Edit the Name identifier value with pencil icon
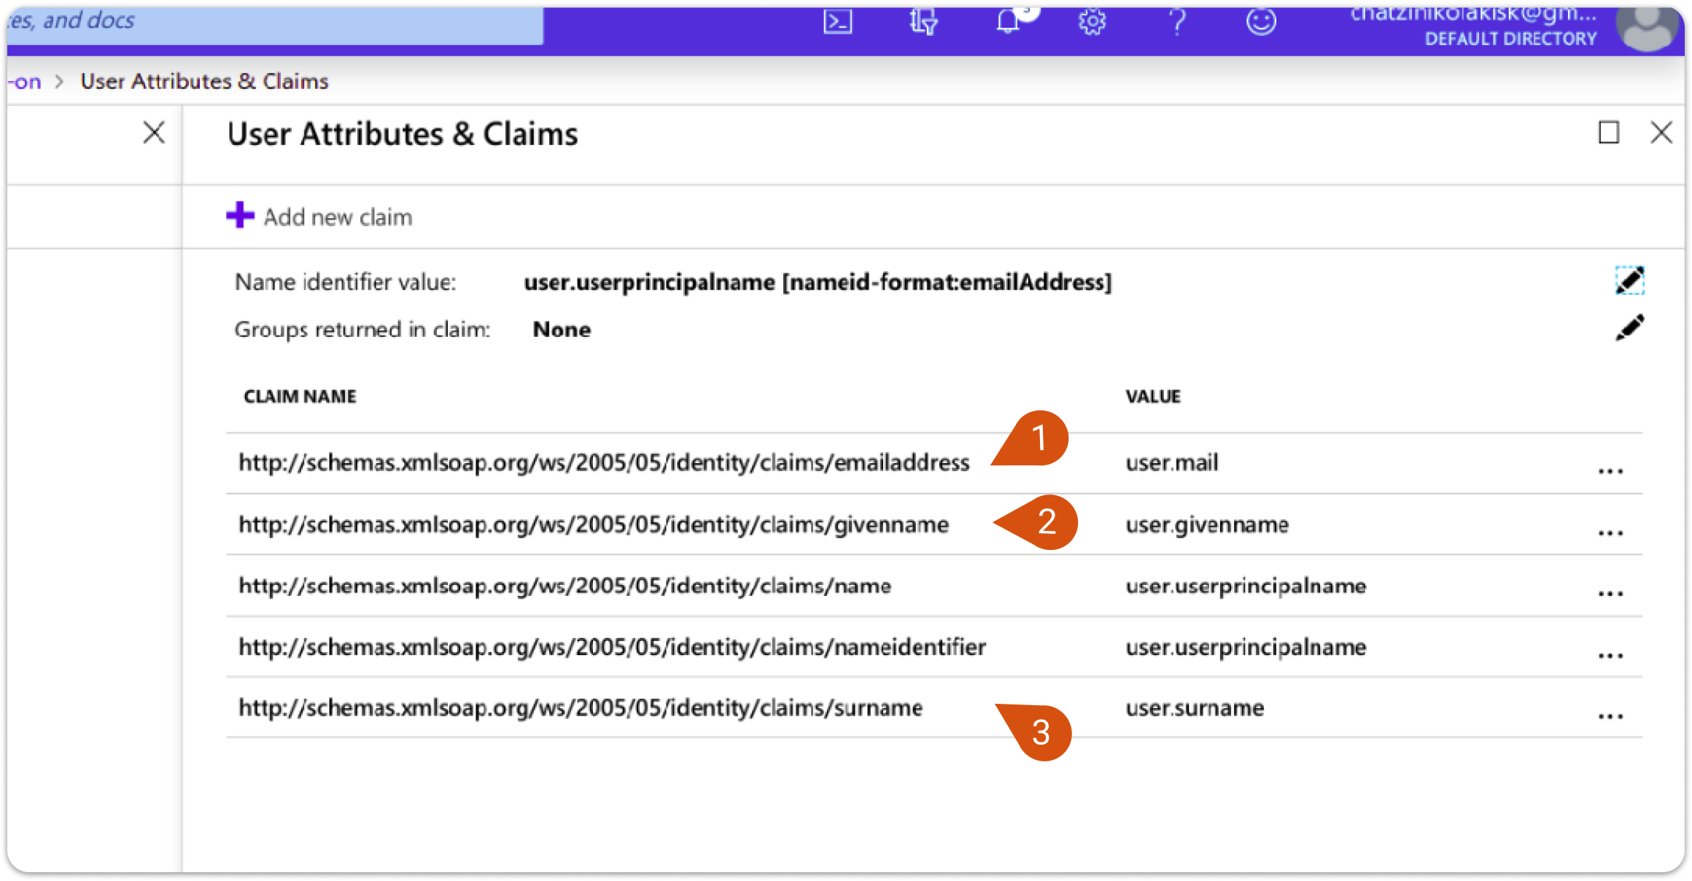Screen dimensions: 1692x881 point(1629,280)
